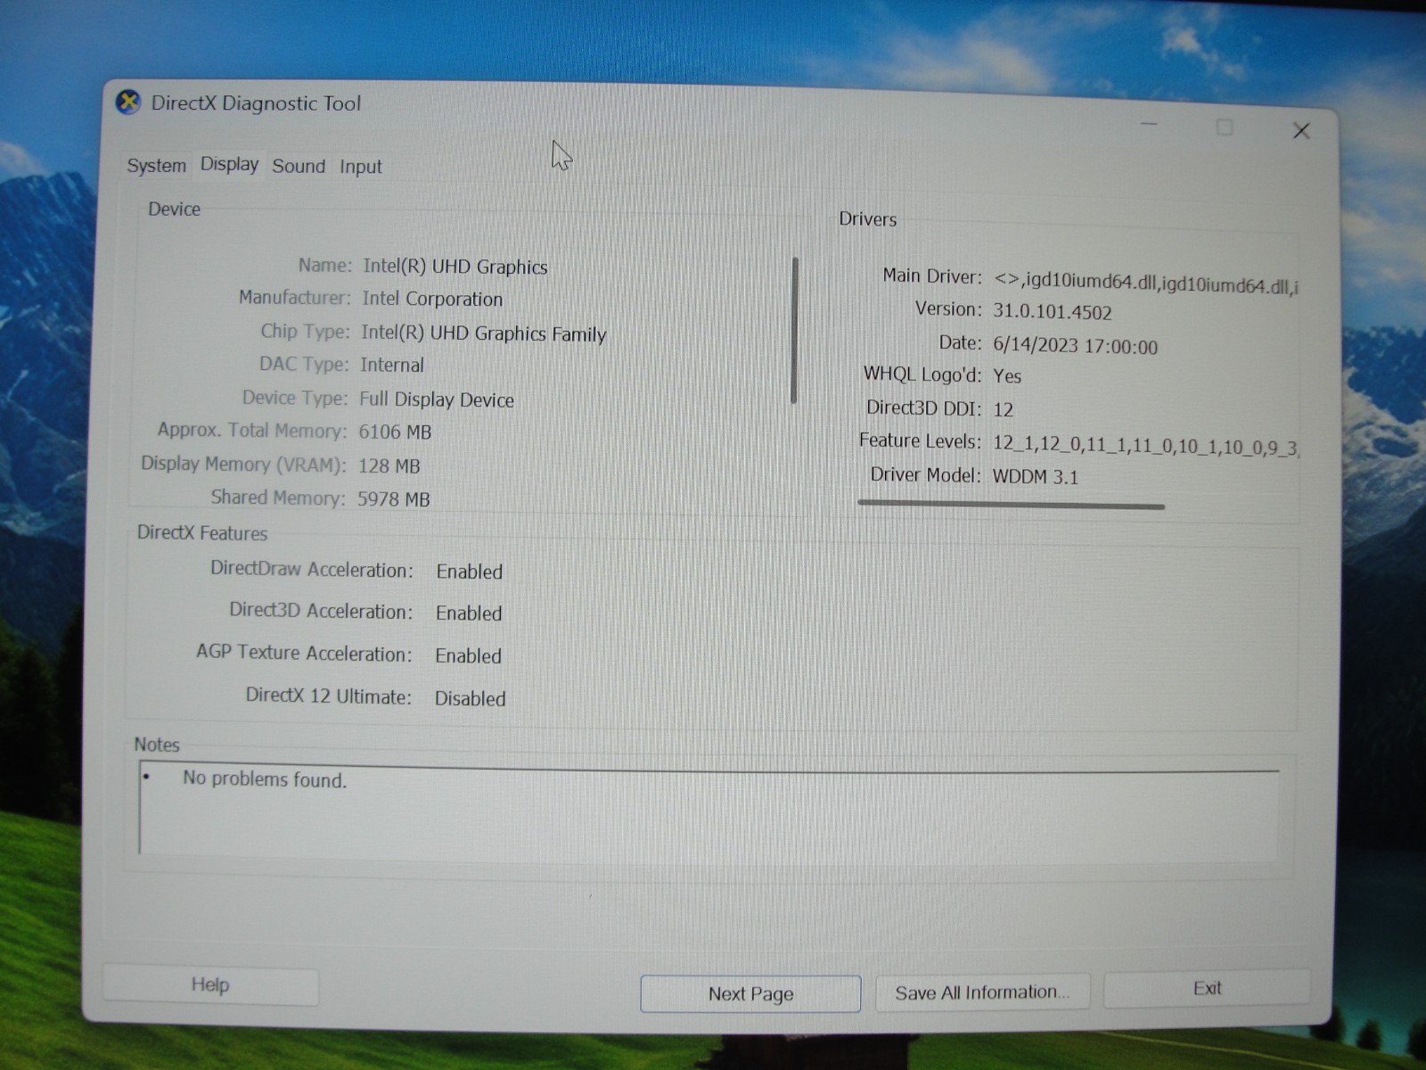Viewport: 1426px width, 1070px height.
Task: Click the Next Page button
Action: click(x=750, y=993)
